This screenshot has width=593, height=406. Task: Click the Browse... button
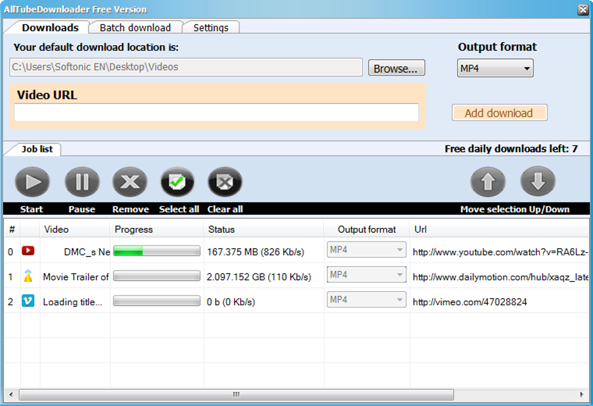pos(396,68)
